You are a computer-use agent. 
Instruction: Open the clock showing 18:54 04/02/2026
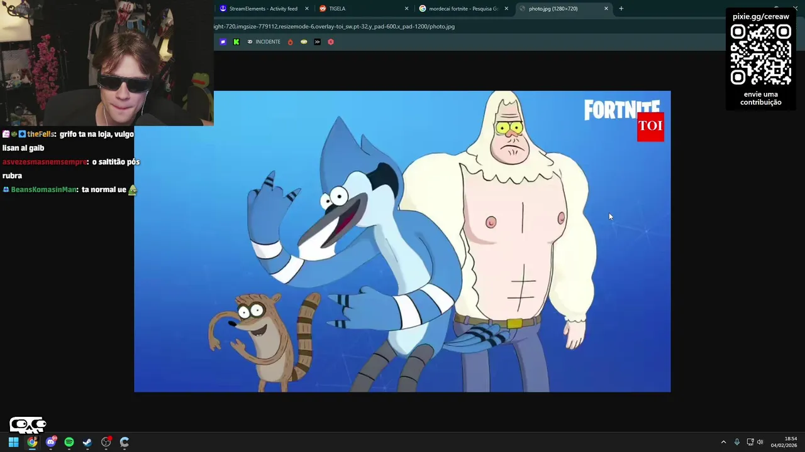point(785,442)
